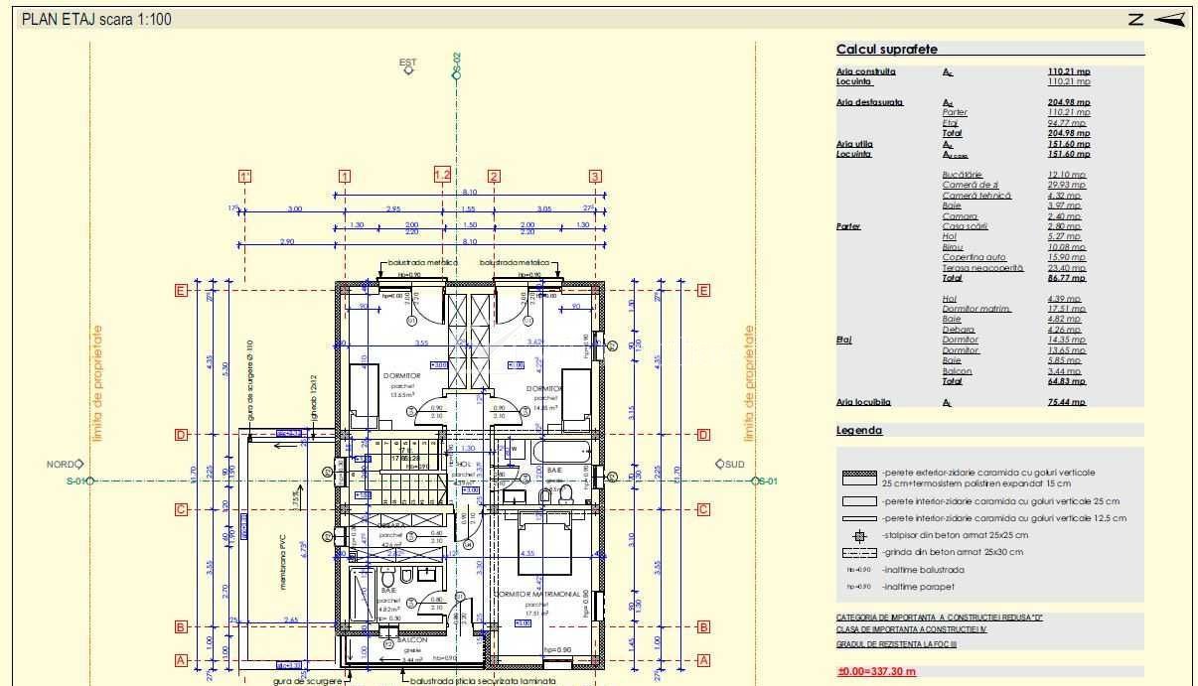This screenshot has width=1198, height=686.
Task: Select grid axis marker 1' at top
Action: [245, 177]
